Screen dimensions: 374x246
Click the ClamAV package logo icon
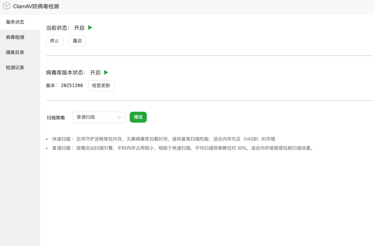(6, 6)
